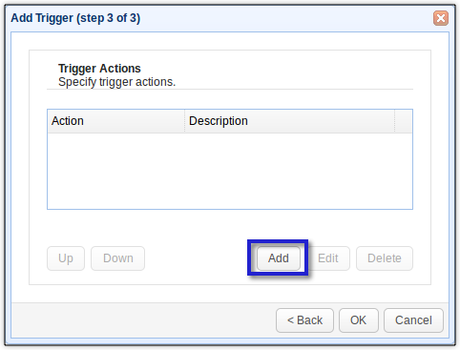The image size is (460, 350).
Task: Confirm the trigger with OK
Action: [x=359, y=320]
